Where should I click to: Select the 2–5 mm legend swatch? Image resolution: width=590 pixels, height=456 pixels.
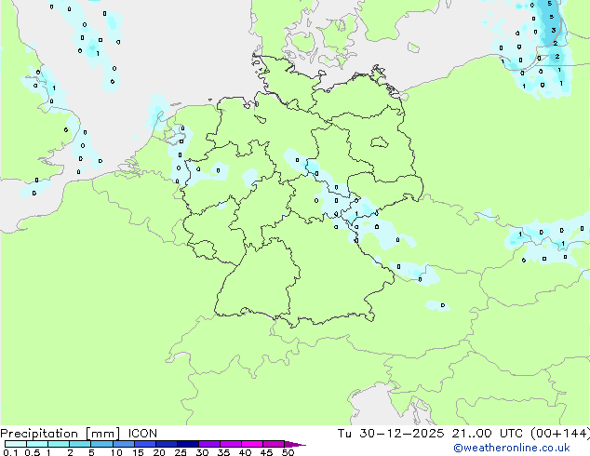[x=80, y=444]
